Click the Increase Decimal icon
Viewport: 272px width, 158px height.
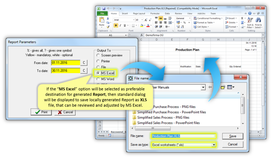tap(178, 27)
